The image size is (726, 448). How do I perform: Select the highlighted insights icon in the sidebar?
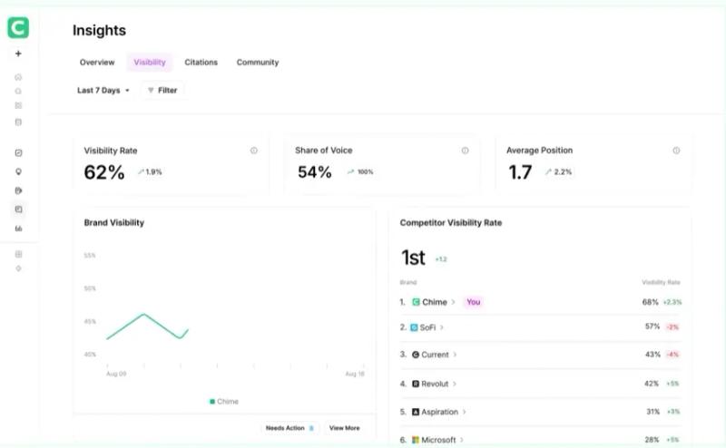18,209
